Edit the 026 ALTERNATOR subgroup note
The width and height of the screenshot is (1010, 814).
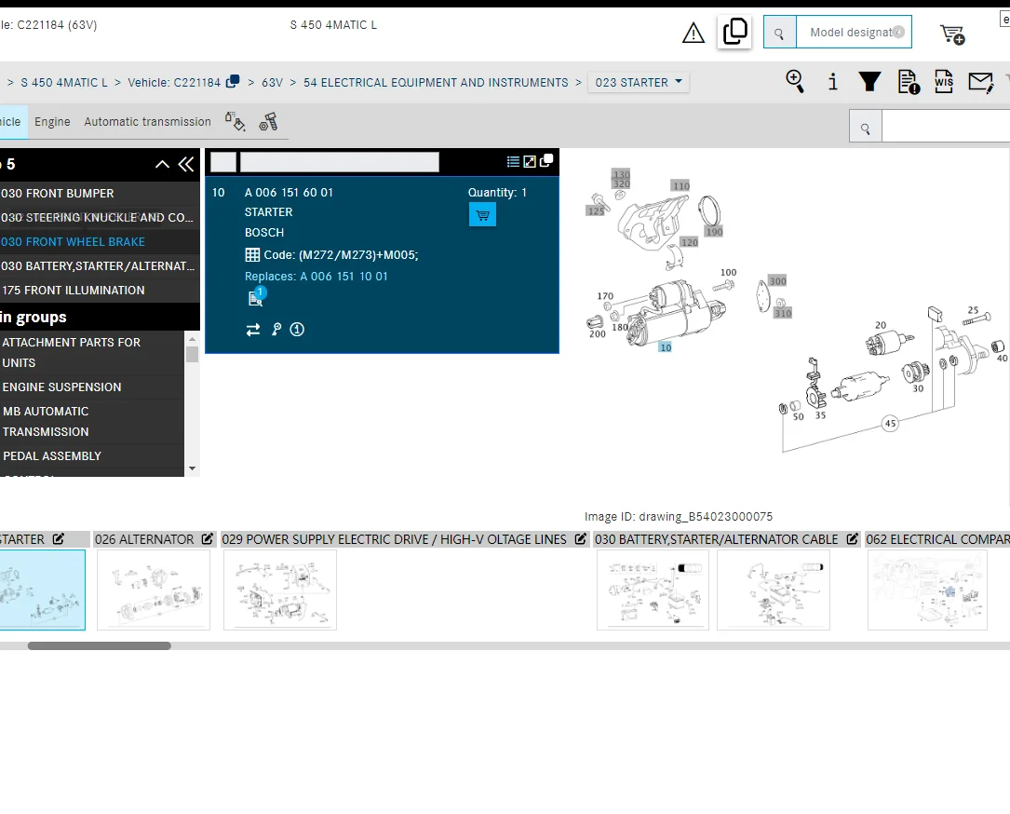pos(208,539)
